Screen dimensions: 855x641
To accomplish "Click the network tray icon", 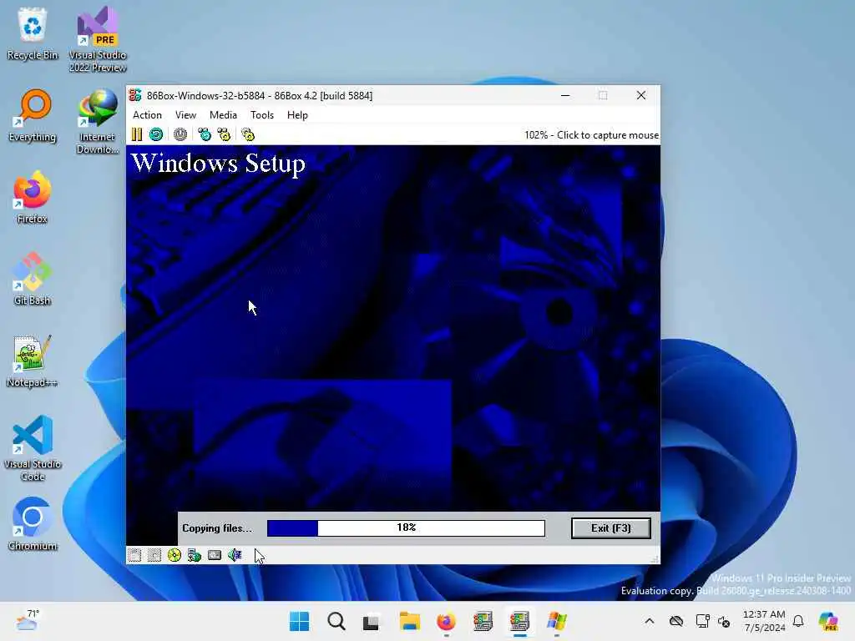I will (x=702, y=621).
